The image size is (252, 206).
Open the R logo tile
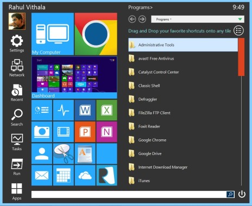107,175
